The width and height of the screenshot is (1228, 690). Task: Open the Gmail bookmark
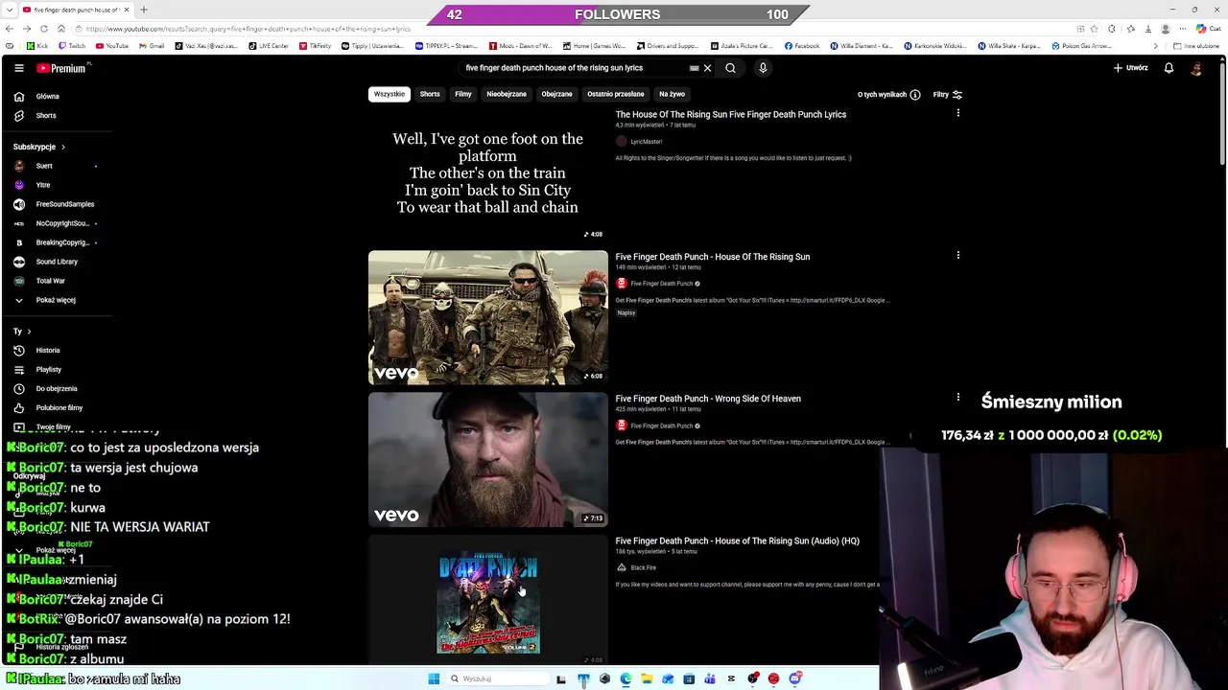tap(152, 46)
